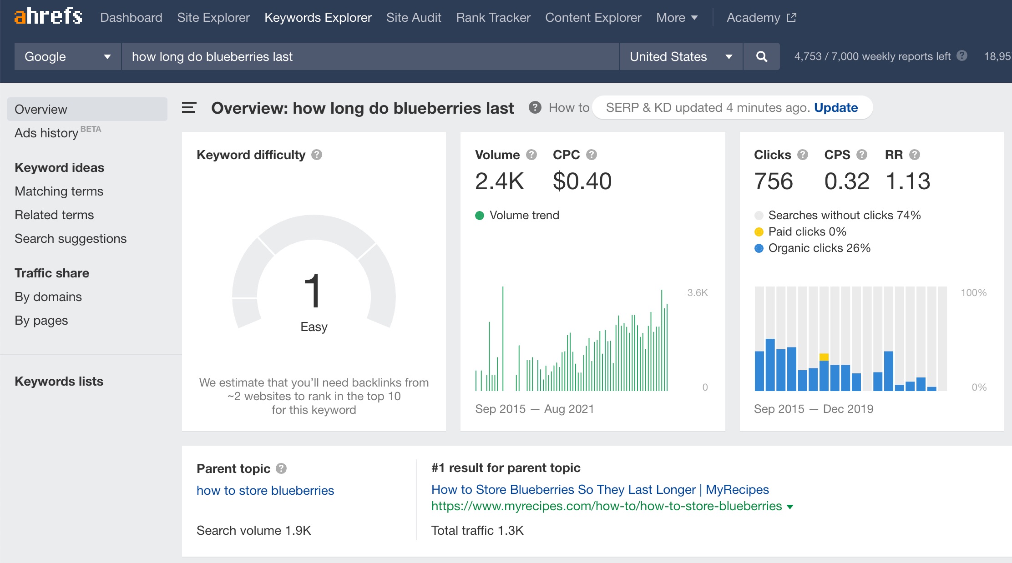
Task: Click 'Total traffic 1.3K' text
Action: pos(477,530)
